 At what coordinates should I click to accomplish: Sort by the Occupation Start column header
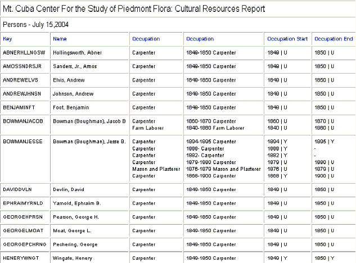(x=287, y=39)
